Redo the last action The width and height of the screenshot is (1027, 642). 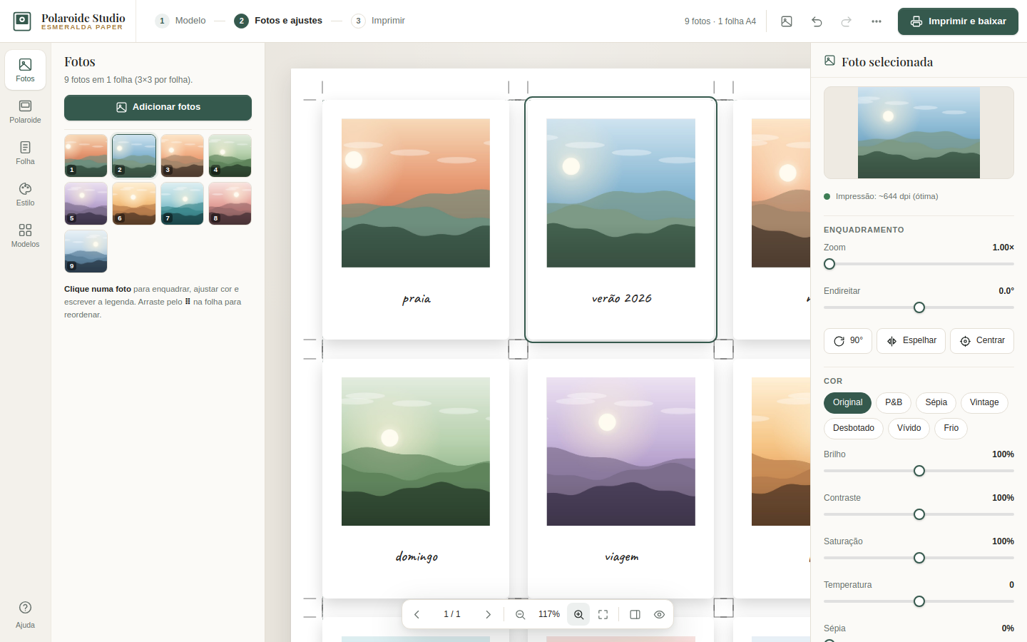click(847, 21)
